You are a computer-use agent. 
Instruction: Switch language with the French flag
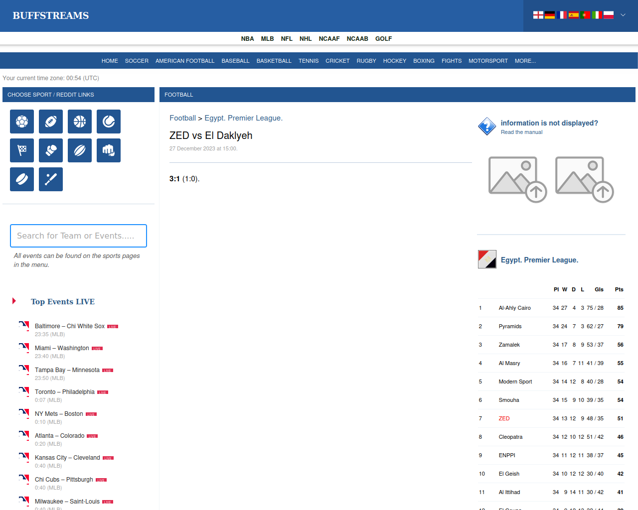562,15
